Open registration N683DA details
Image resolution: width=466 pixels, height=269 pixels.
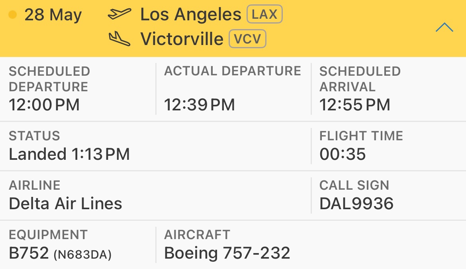pos(82,254)
